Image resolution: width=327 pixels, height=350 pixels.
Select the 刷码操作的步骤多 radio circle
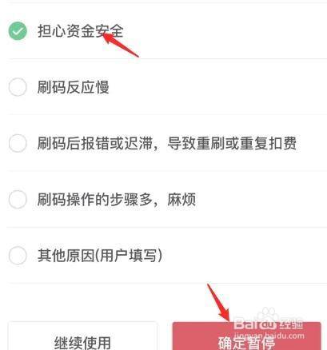tap(18, 199)
